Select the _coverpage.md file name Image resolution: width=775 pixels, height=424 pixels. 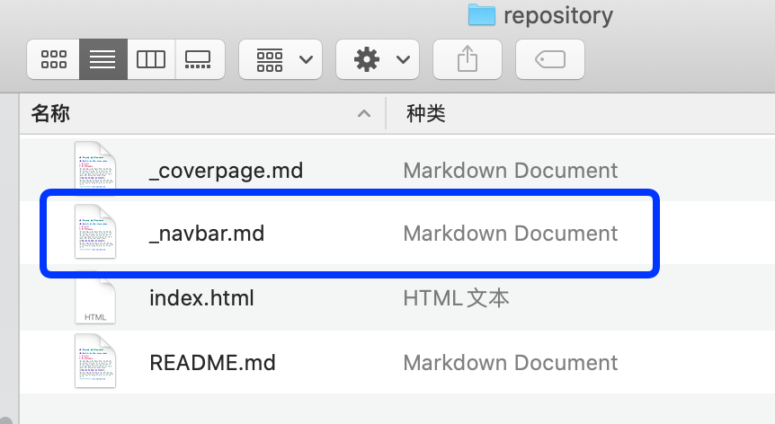point(226,171)
